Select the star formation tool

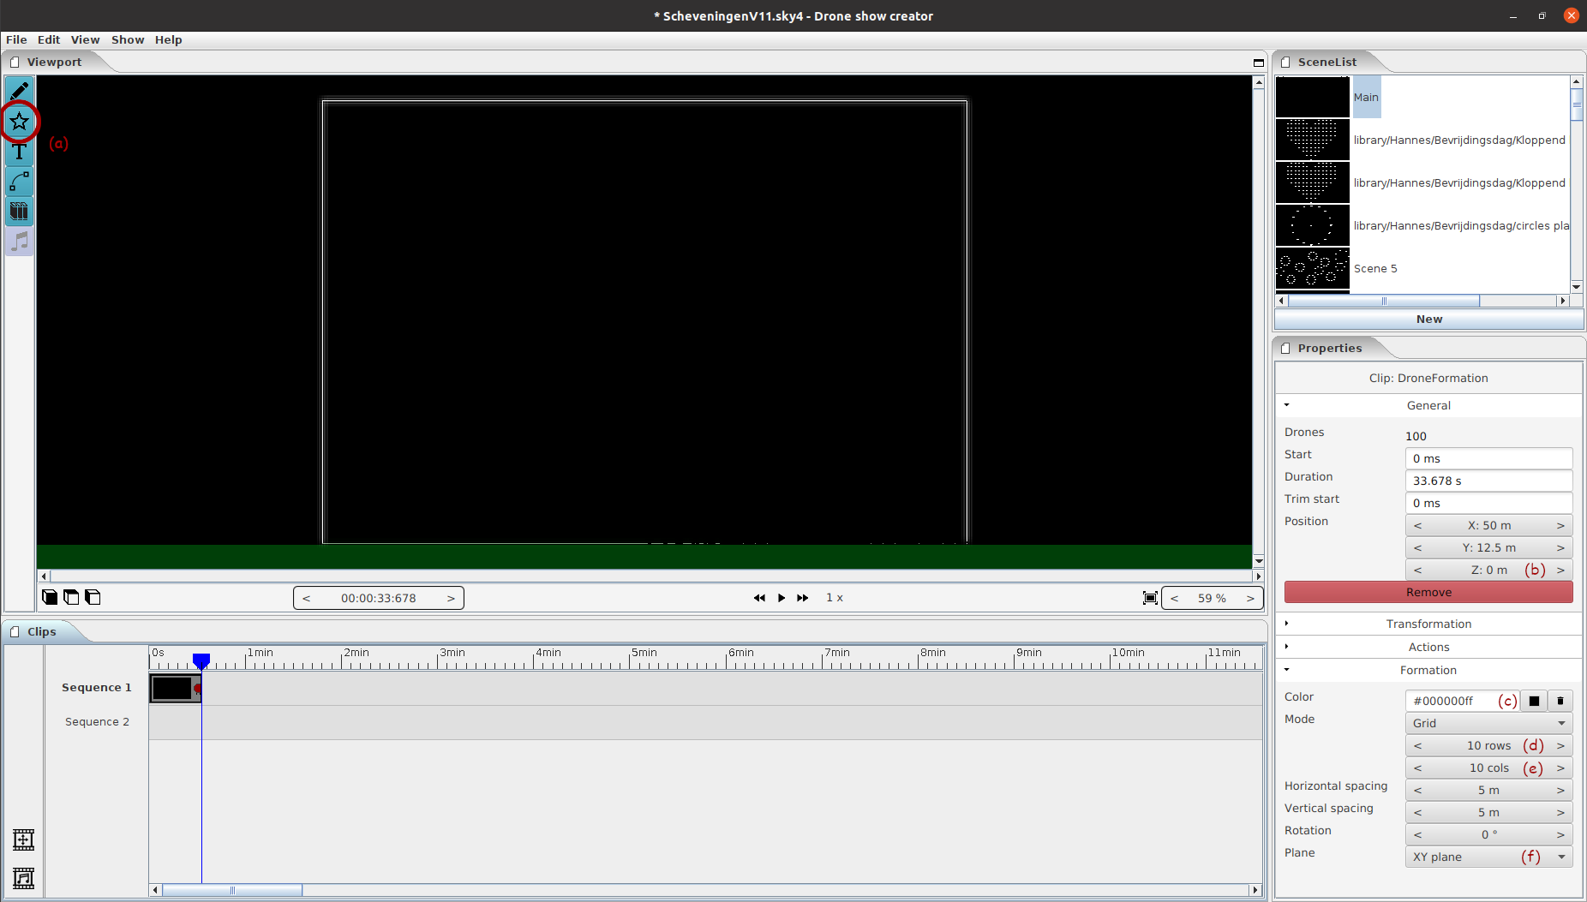tap(19, 121)
